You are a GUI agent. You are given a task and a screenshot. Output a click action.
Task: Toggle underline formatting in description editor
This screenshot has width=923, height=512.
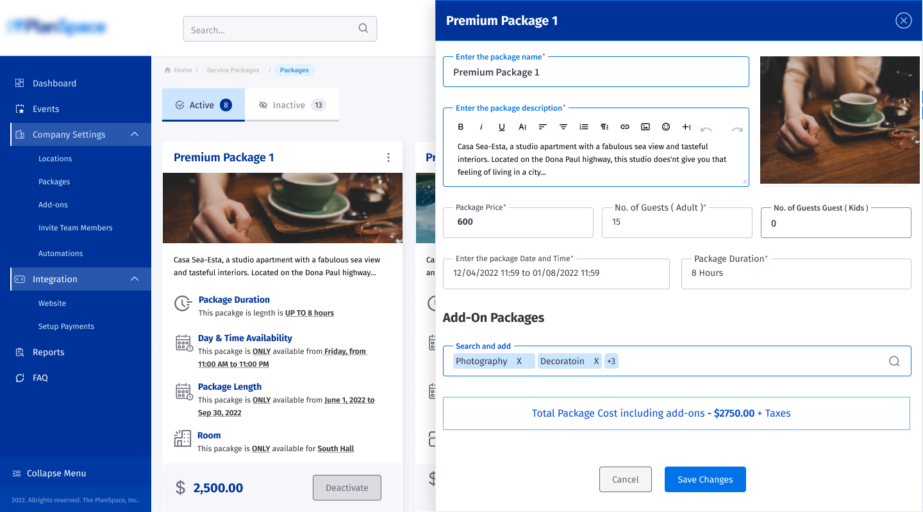click(x=502, y=127)
